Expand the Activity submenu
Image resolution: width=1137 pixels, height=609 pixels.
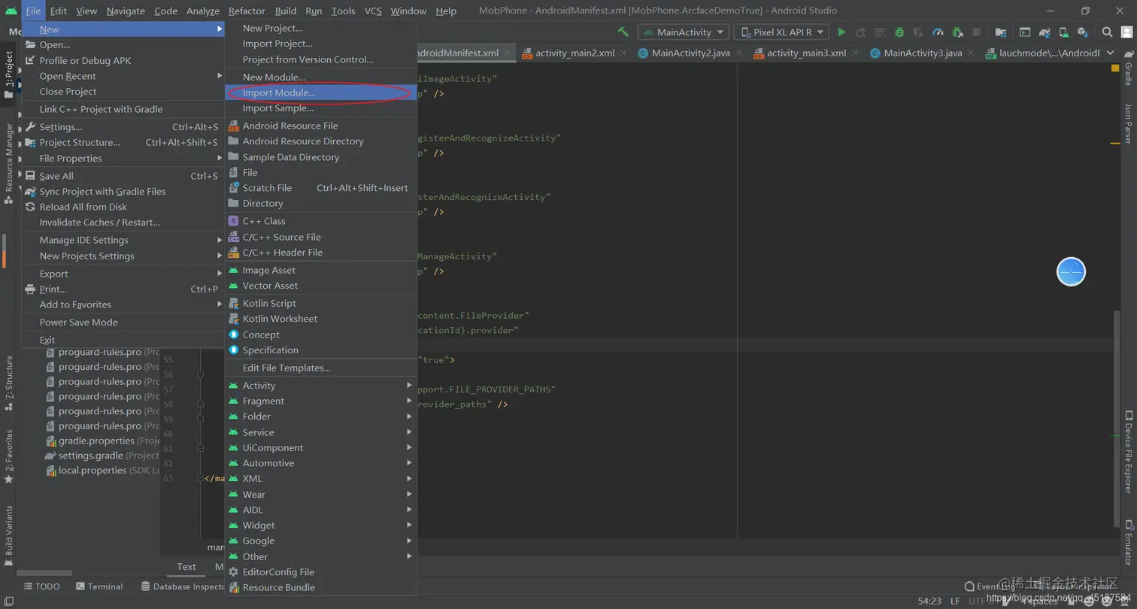320,386
